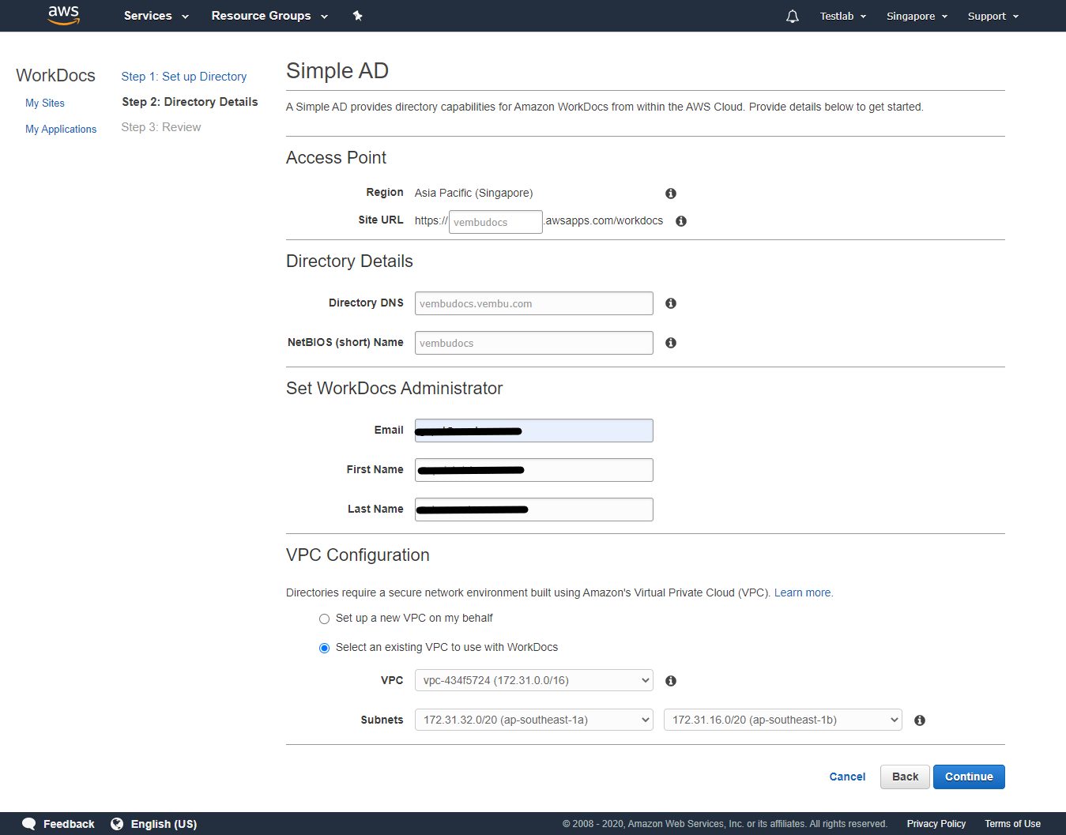Open the Learn more link

(x=802, y=592)
